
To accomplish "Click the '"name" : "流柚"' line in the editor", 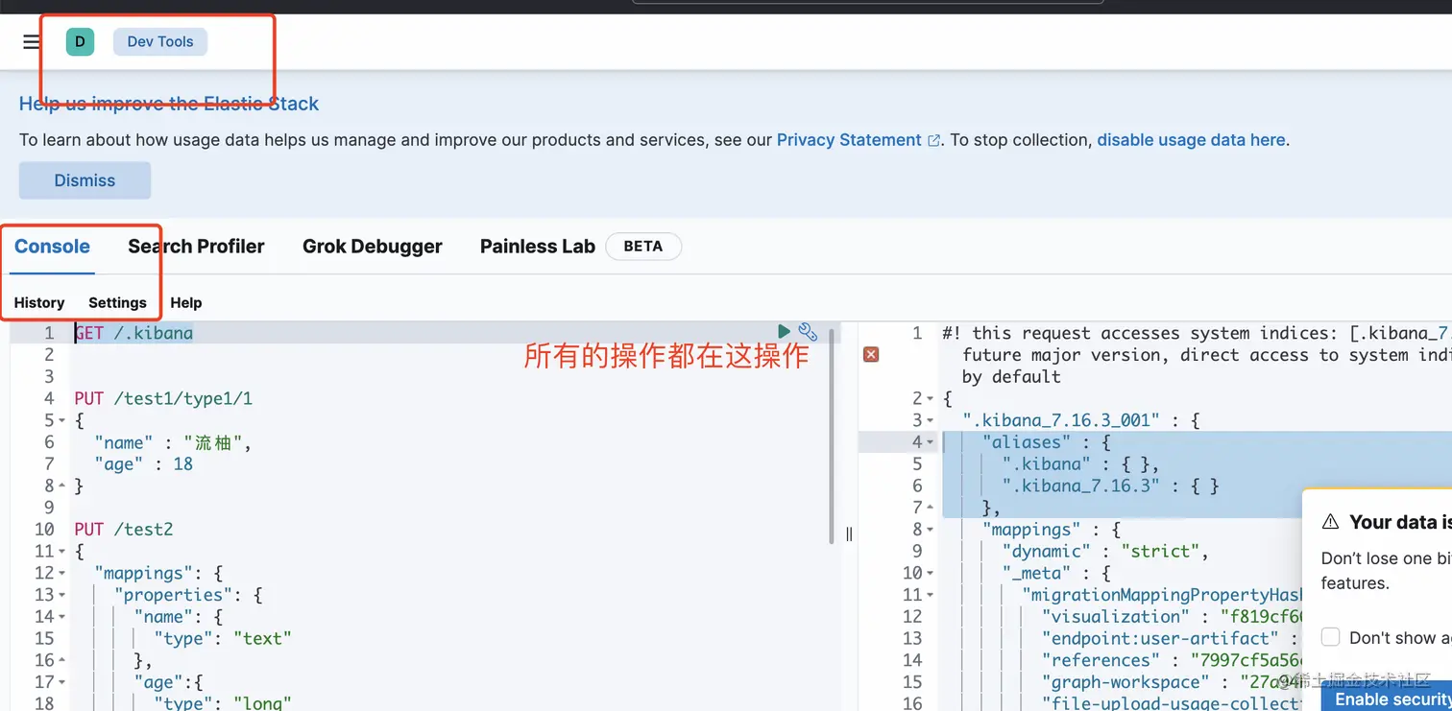I will [173, 443].
